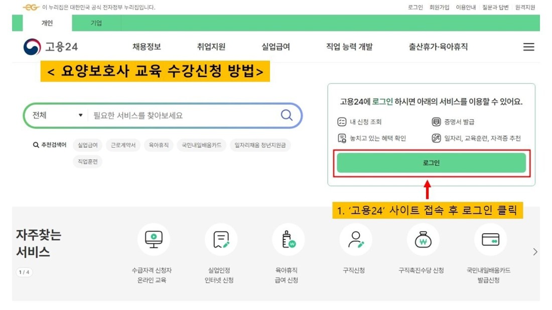552x310 pixels.
Task: Click 국민내일배움카드 발급신청 label
Action: (x=489, y=275)
